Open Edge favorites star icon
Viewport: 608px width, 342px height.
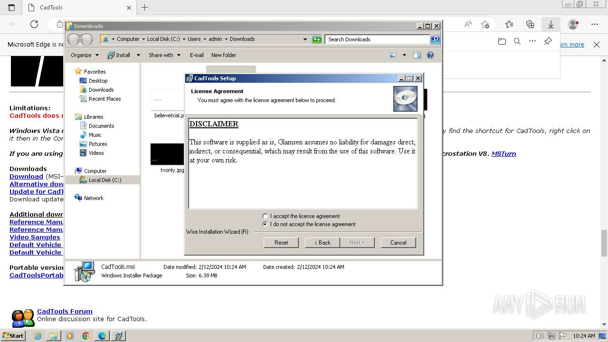(x=509, y=24)
